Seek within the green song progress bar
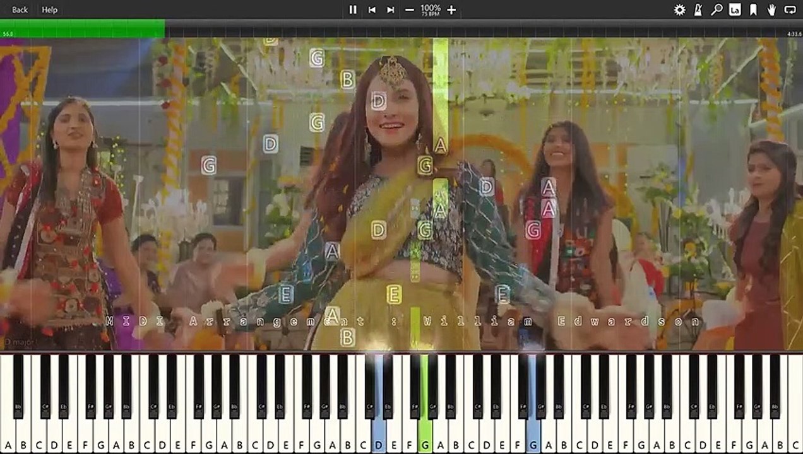The height and width of the screenshot is (454, 803). click(83, 28)
